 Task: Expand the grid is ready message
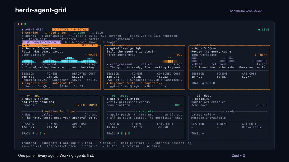coord(144,67)
